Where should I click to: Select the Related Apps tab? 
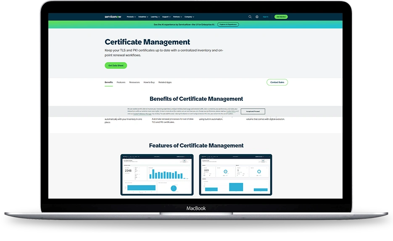[165, 82]
